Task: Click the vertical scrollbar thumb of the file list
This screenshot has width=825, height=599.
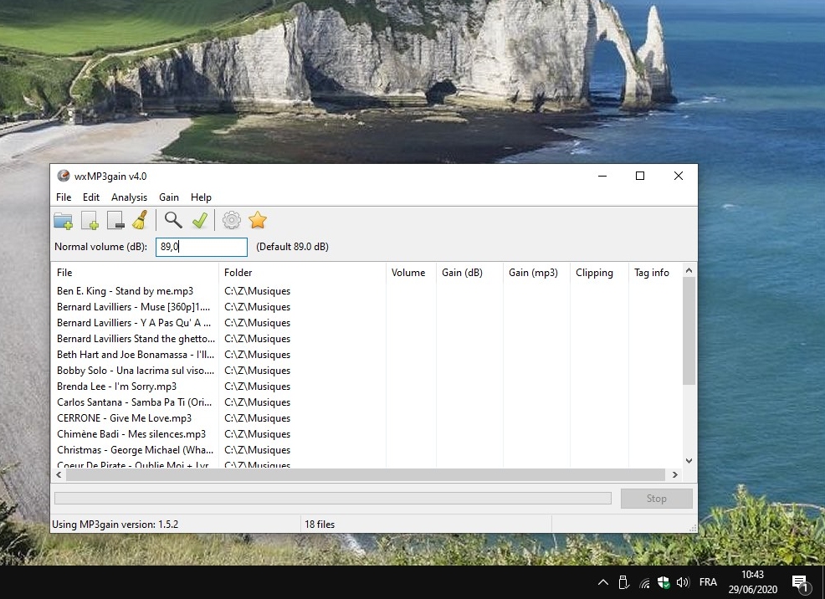Action: tap(689, 330)
